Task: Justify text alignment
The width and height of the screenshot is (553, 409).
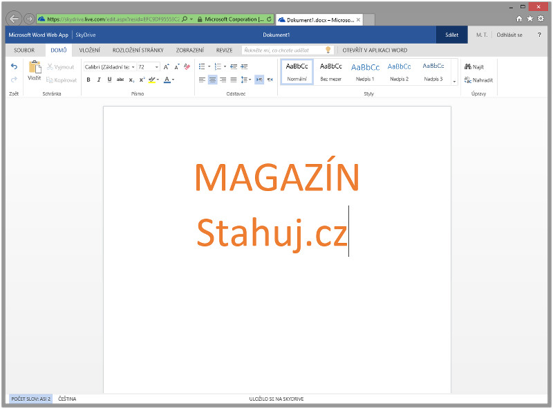Action: coord(234,80)
